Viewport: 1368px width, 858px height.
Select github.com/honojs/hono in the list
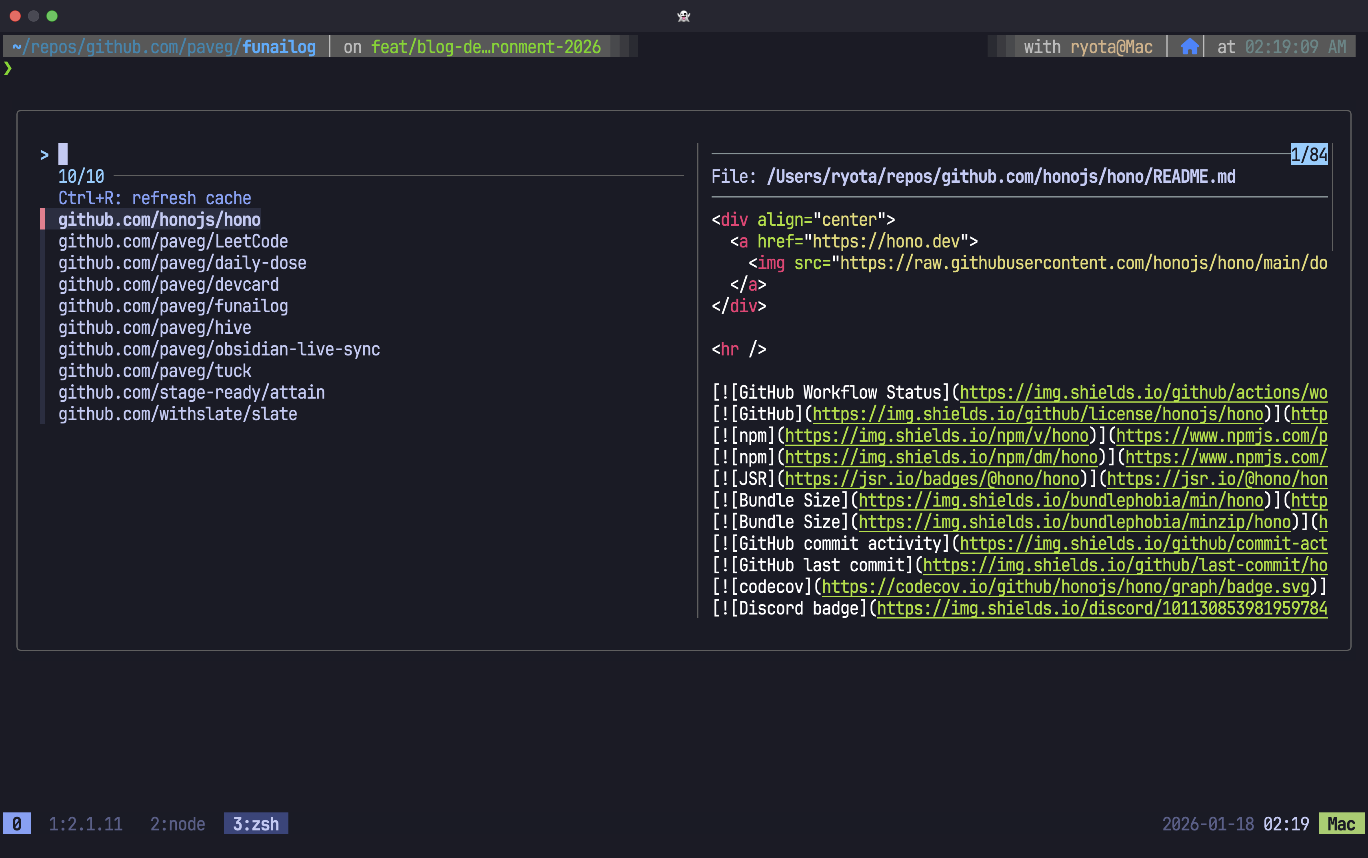160,219
